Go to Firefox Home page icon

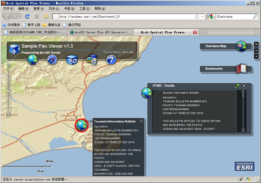pyautogui.click(x=46, y=17)
